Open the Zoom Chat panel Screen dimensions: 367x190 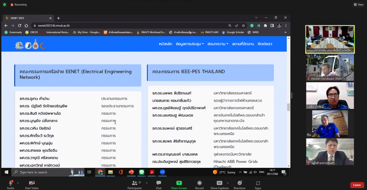pos(158,183)
